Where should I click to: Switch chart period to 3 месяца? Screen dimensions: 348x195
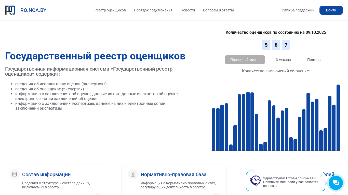coord(283,60)
